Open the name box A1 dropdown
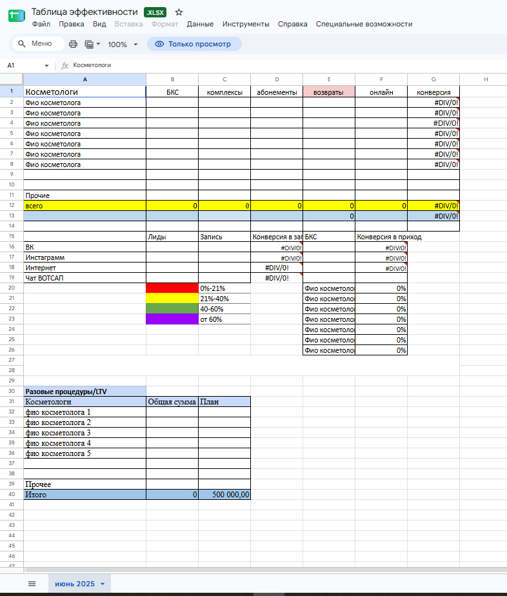 (x=46, y=65)
